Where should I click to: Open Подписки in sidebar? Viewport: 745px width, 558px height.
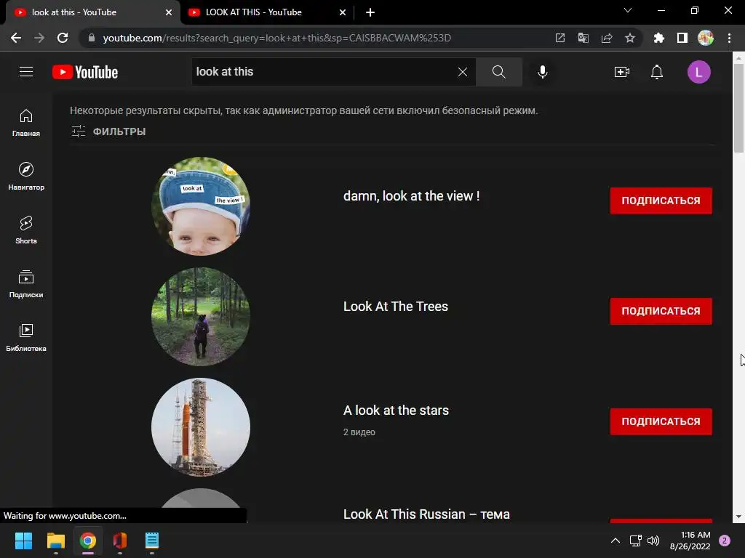point(26,284)
